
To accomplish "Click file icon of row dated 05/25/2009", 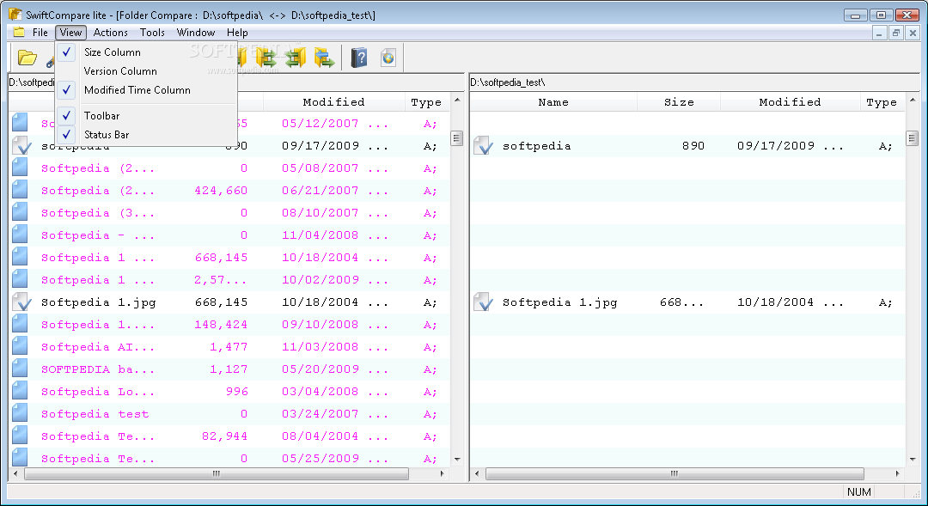I will tap(20, 458).
